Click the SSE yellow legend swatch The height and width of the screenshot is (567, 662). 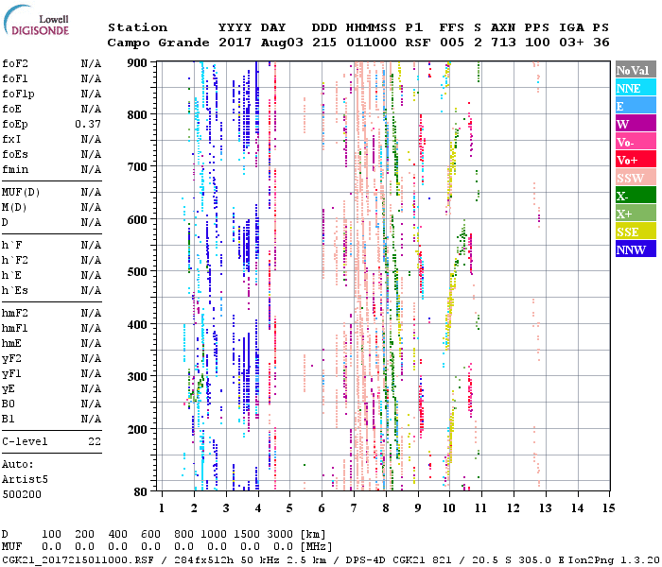(x=634, y=232)
